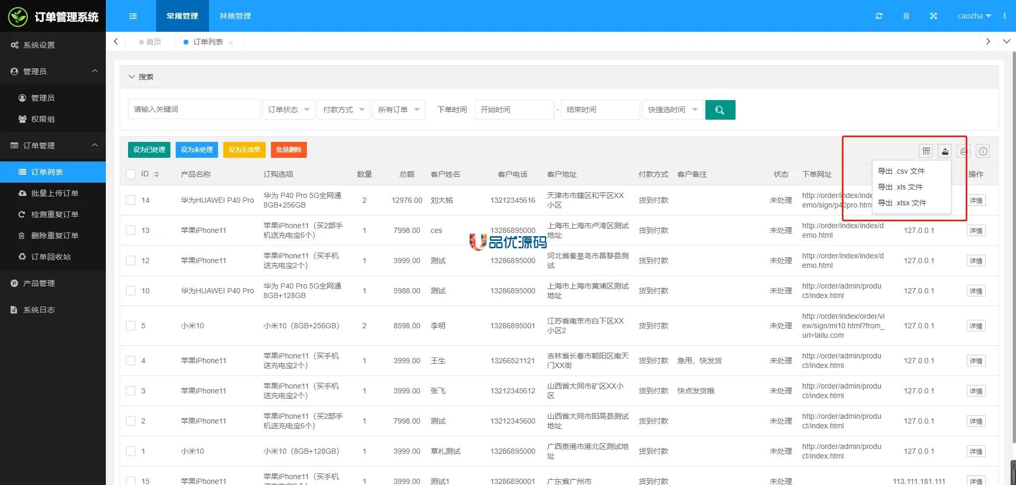This screenshot has height=485, width=1016.
Task: Select the 订单列表 sidebar item
Action: (x=53, y=172)
